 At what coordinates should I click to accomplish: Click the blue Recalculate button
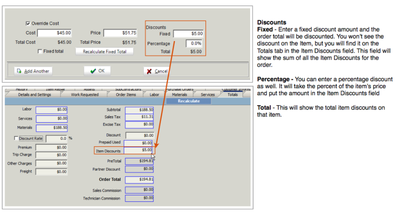[189, 101]
